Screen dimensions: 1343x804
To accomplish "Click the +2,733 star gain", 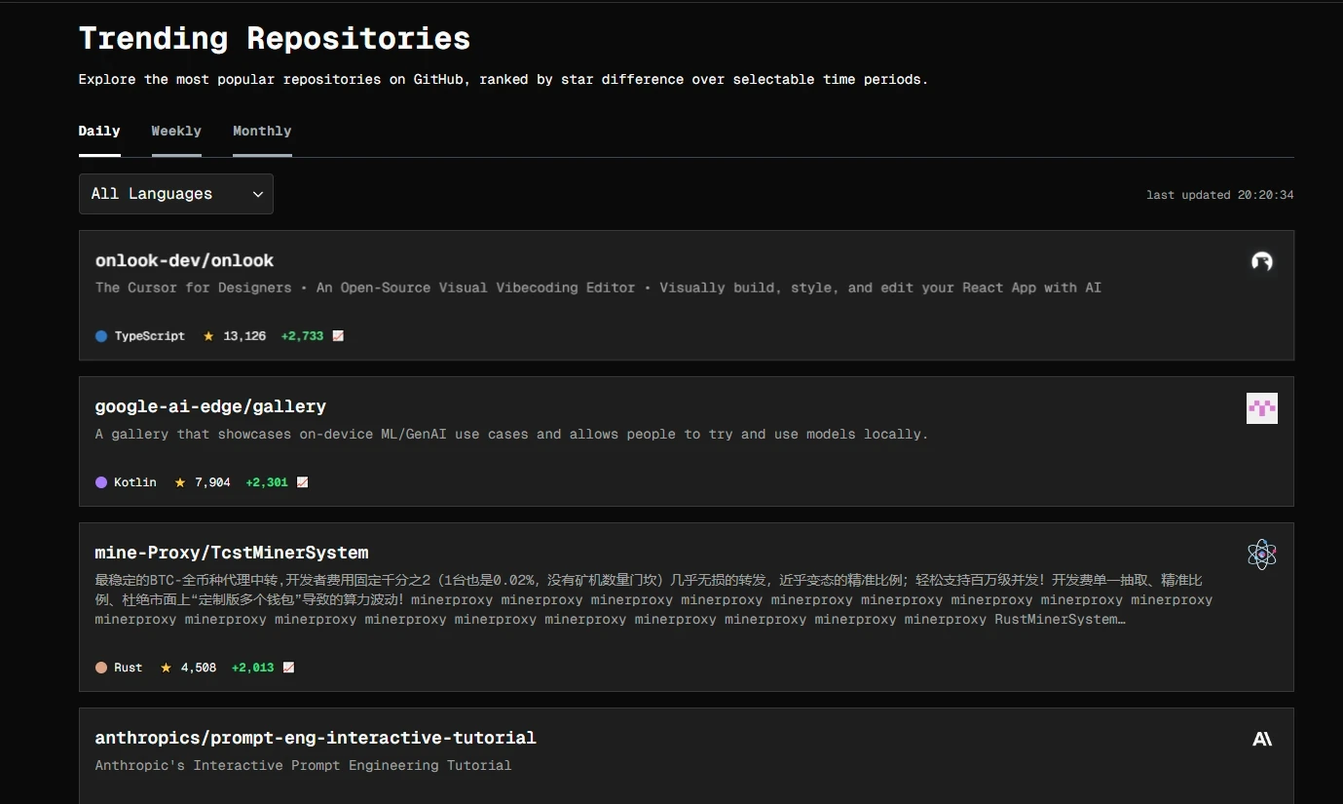I will coord(302,336).
